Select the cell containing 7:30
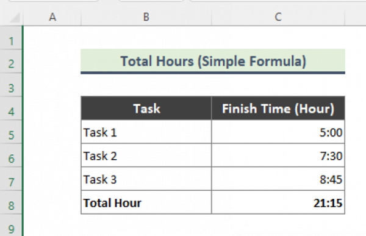The width and height of the screenshot is (366, 236). coord(278,156)
